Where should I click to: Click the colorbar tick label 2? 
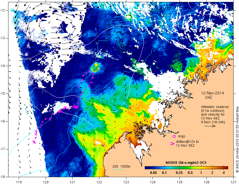click(212, 173)
